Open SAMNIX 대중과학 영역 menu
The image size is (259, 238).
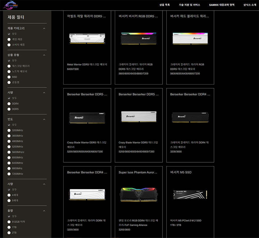pos(222,5)
